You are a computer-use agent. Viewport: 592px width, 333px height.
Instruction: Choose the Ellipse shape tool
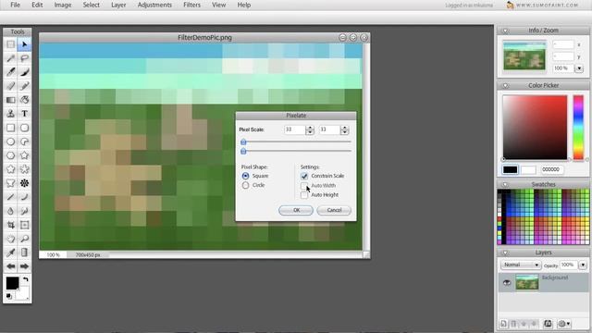click(10, 142)
